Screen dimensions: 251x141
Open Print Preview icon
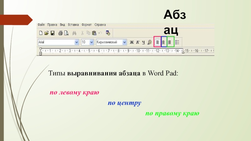point(66,33)
